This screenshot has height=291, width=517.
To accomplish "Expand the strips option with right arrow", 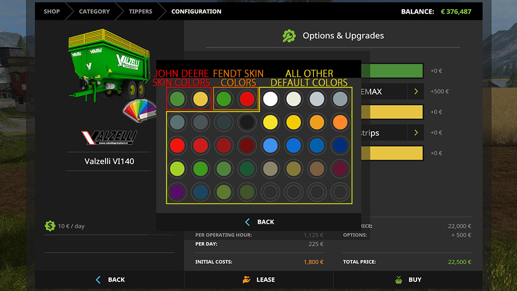I will [416, 133].
